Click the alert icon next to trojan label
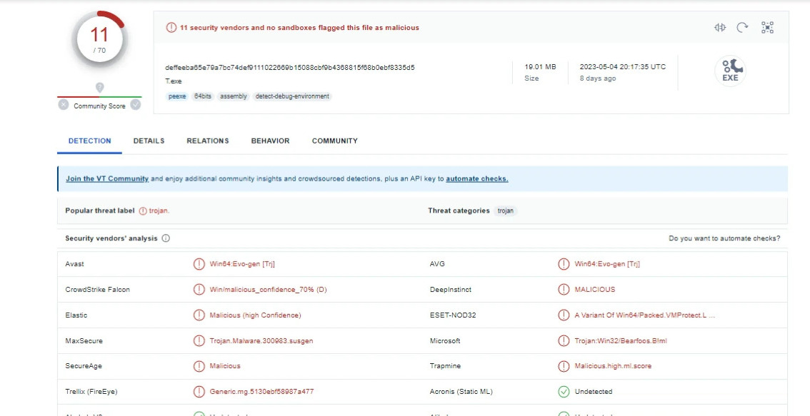 143,210
